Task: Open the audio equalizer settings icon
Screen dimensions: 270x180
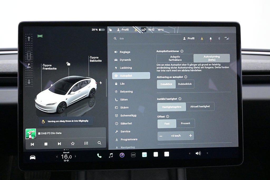Action: click(86, 143)
